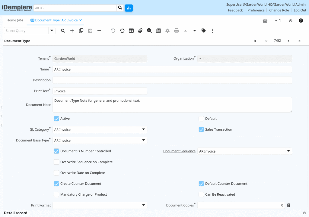Open attachments with the paperclip icon
Viewport: 309px width, 217px height.
pyautogui.click(x=140, y=31)
